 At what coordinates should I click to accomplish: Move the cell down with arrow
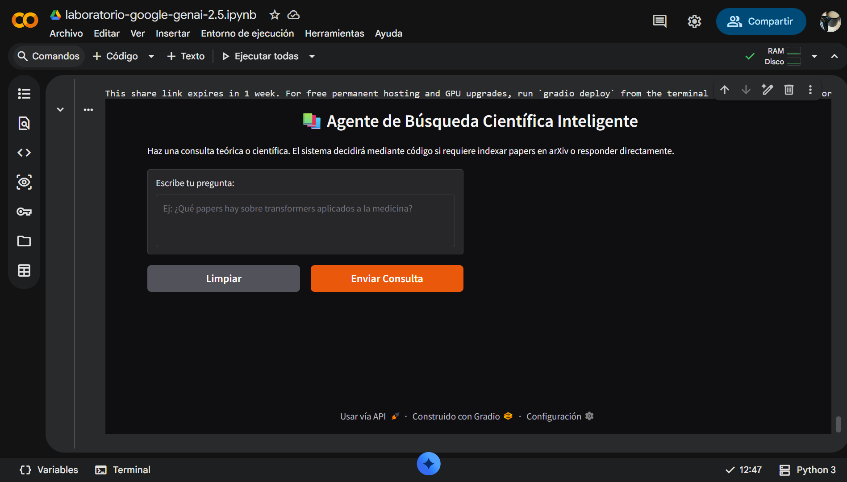[746, 90]
